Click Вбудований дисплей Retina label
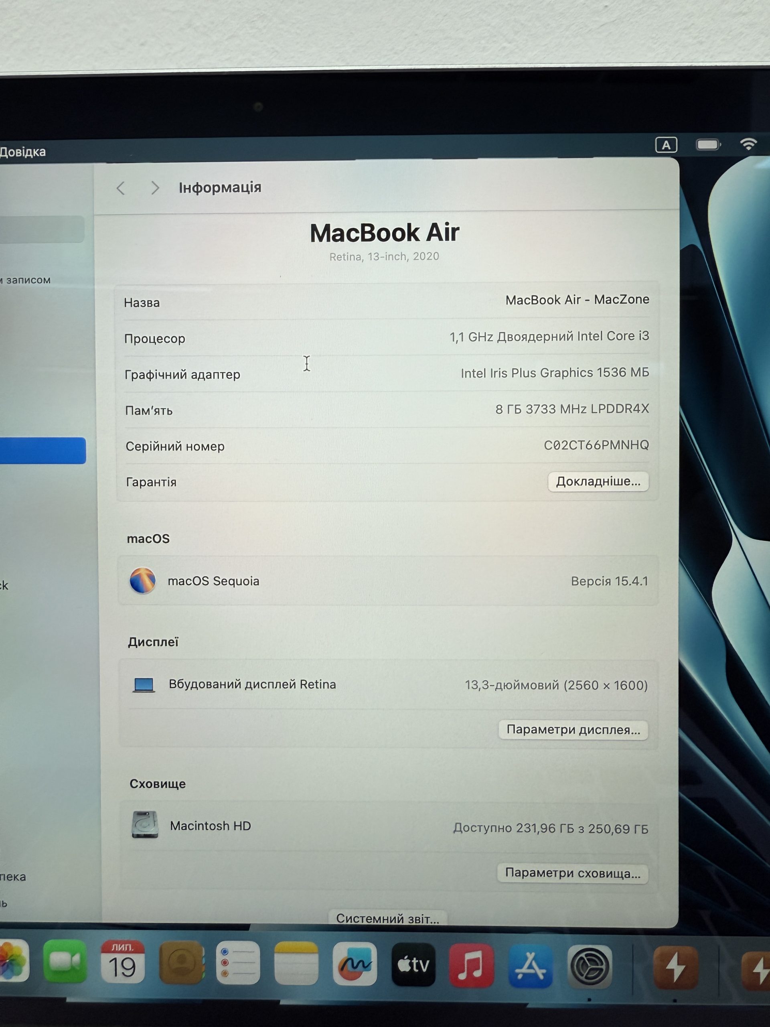Image resolution: width=770 pixels, height=1027 pixels. click(x=252, y=684)
